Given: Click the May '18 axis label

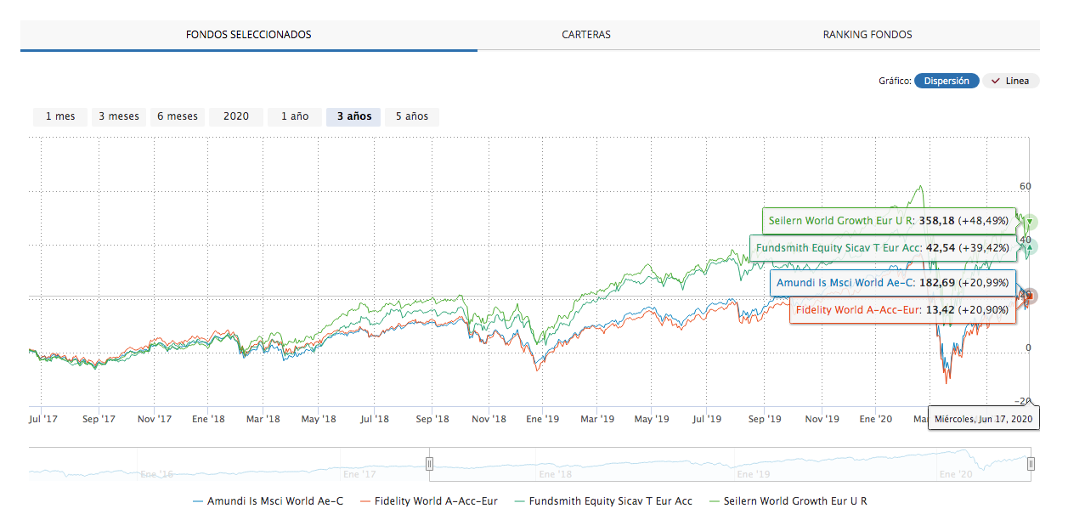Looking at the screenshot, I should pyautogui.click(x=319, y=419).
